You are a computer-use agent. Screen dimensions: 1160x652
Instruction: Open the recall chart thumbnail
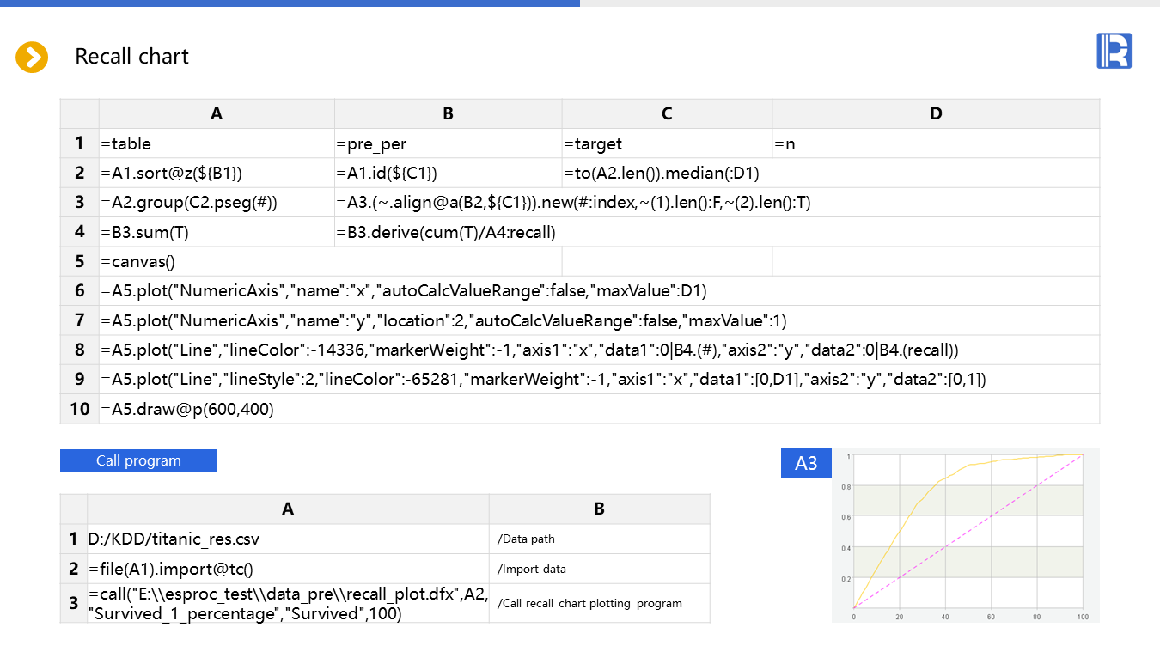click(966, 535)
